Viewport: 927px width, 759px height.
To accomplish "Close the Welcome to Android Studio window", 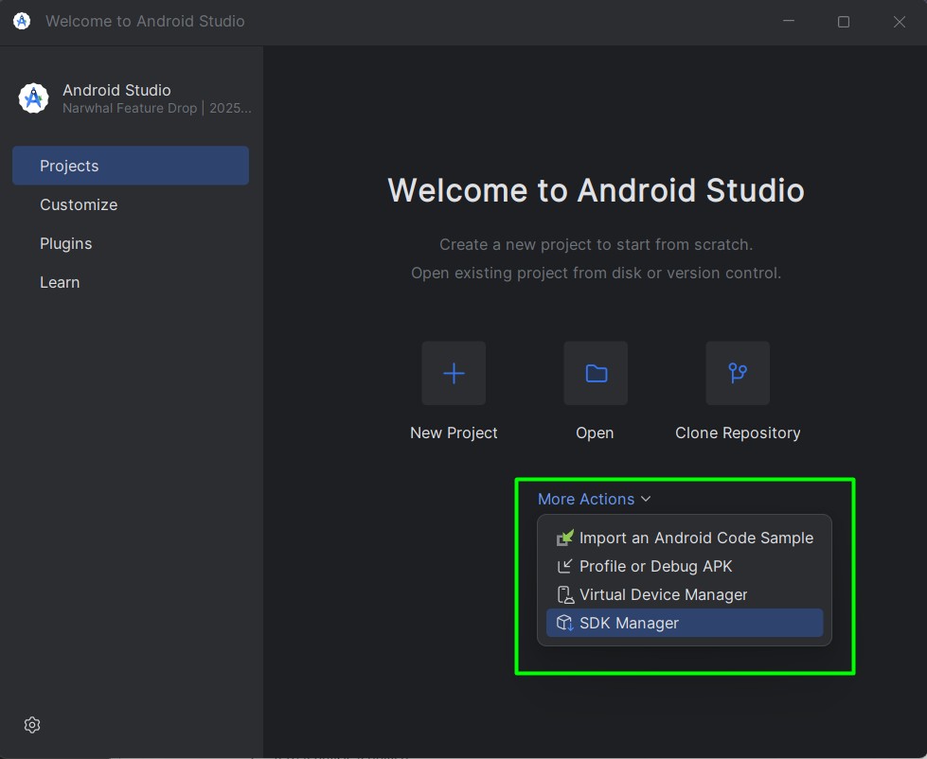I will click(900, 22).
